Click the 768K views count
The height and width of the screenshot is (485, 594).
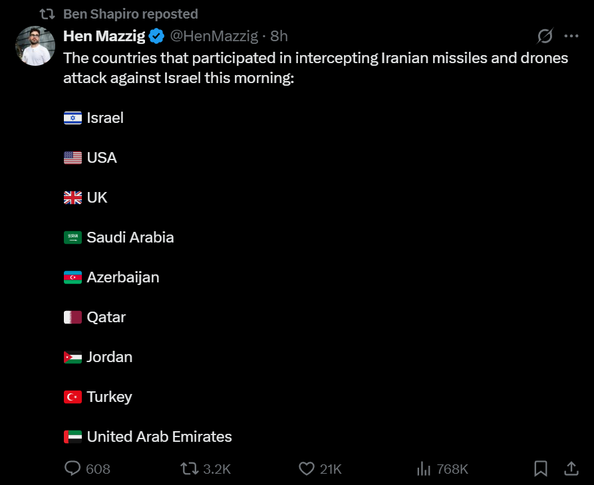pyautogui.click(x=452, y=469)
